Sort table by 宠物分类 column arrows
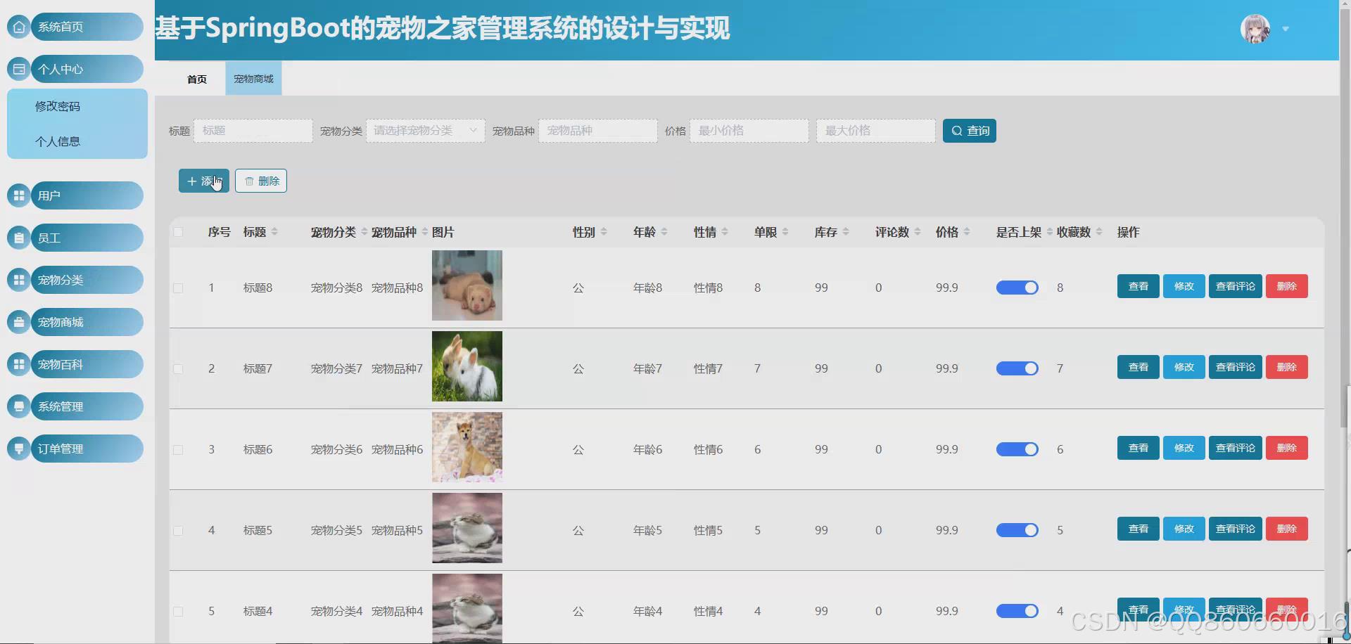 click(x=364, y=232)
